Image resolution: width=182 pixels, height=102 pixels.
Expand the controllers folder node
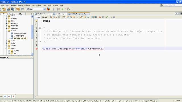pyautogui.click(x=6, y=18)
